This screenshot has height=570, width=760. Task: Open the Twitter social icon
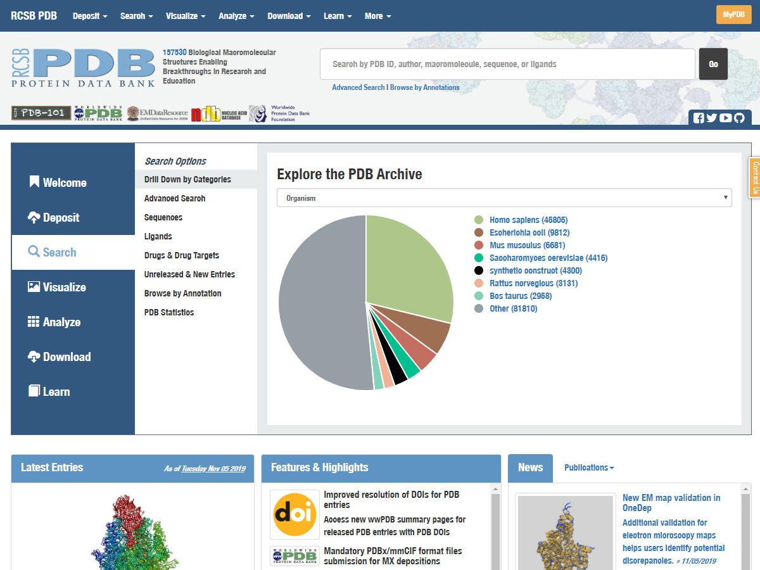tap(712, 118)
